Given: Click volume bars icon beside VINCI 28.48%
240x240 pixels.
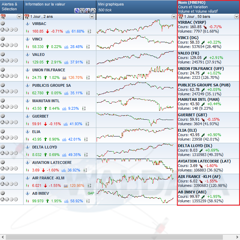Looking at the screenshot, I should (66, 47).
